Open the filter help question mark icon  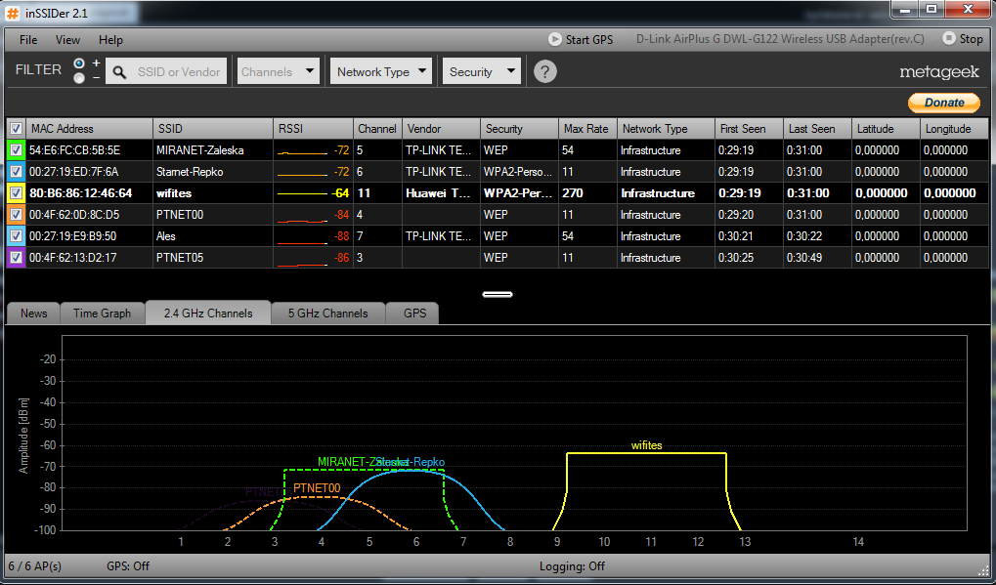click(545, 71)
